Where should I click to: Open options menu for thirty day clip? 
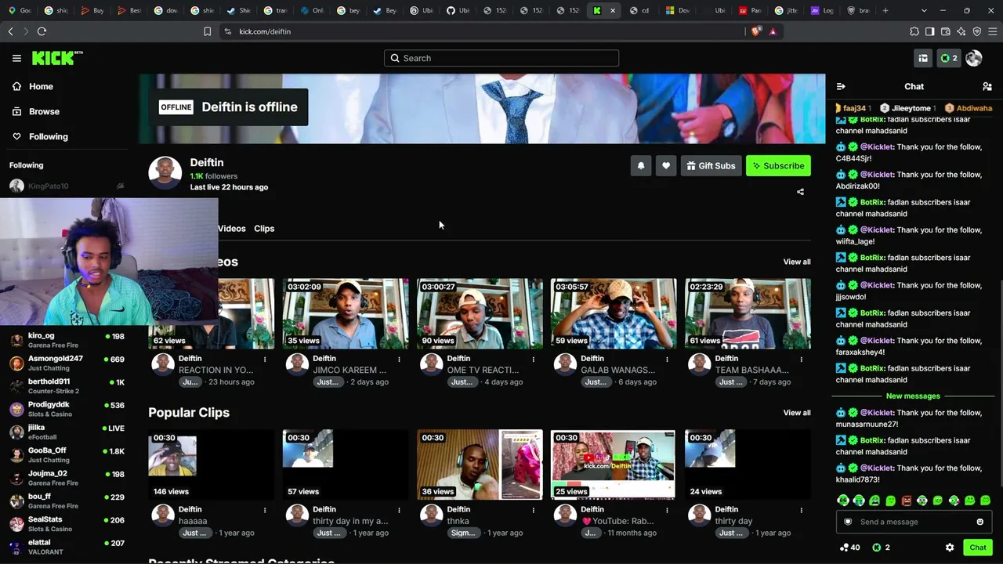tap(801, 510)
